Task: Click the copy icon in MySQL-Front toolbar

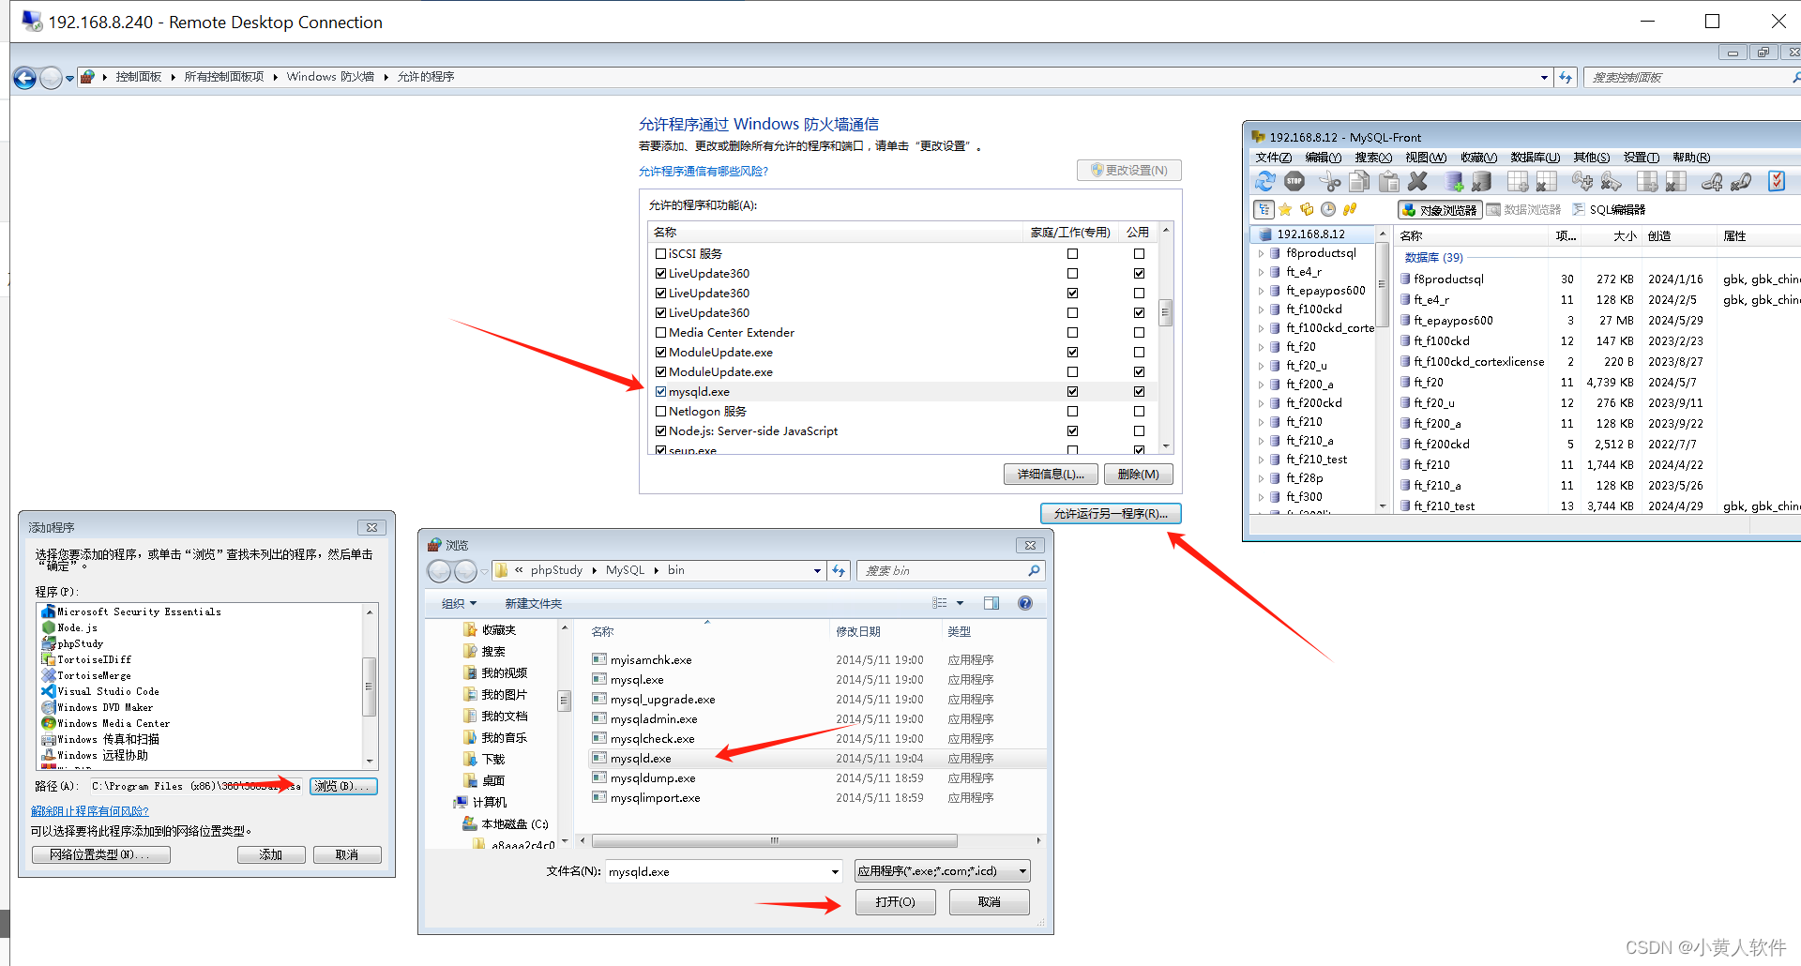Action: [x=1359, y=181]
